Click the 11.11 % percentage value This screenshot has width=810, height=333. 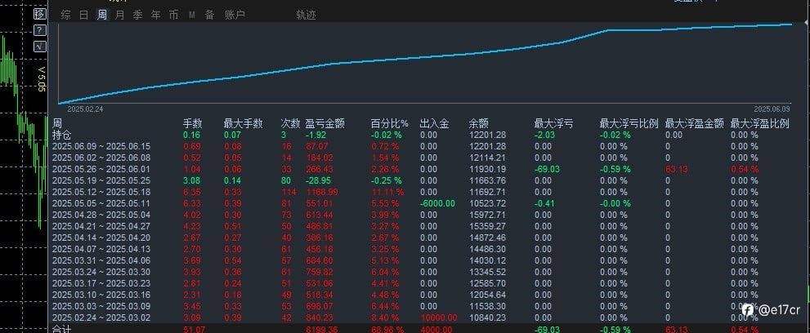tap(387, 192)
